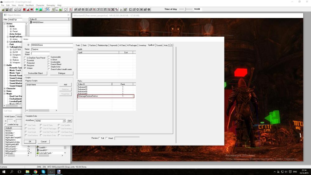Click the red navmesh mode toolbar icon

click(x=71, y=9)
